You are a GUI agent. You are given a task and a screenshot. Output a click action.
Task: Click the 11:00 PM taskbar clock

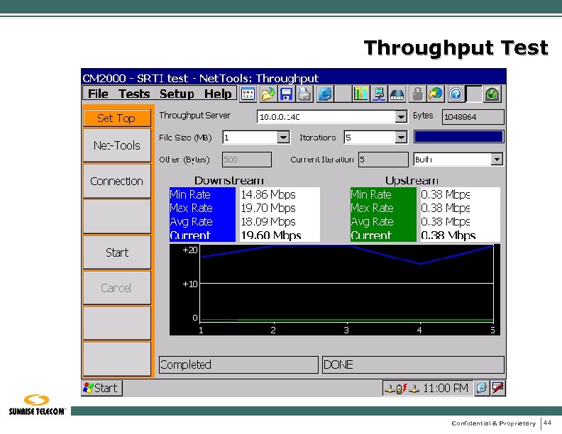click(446, 388)
